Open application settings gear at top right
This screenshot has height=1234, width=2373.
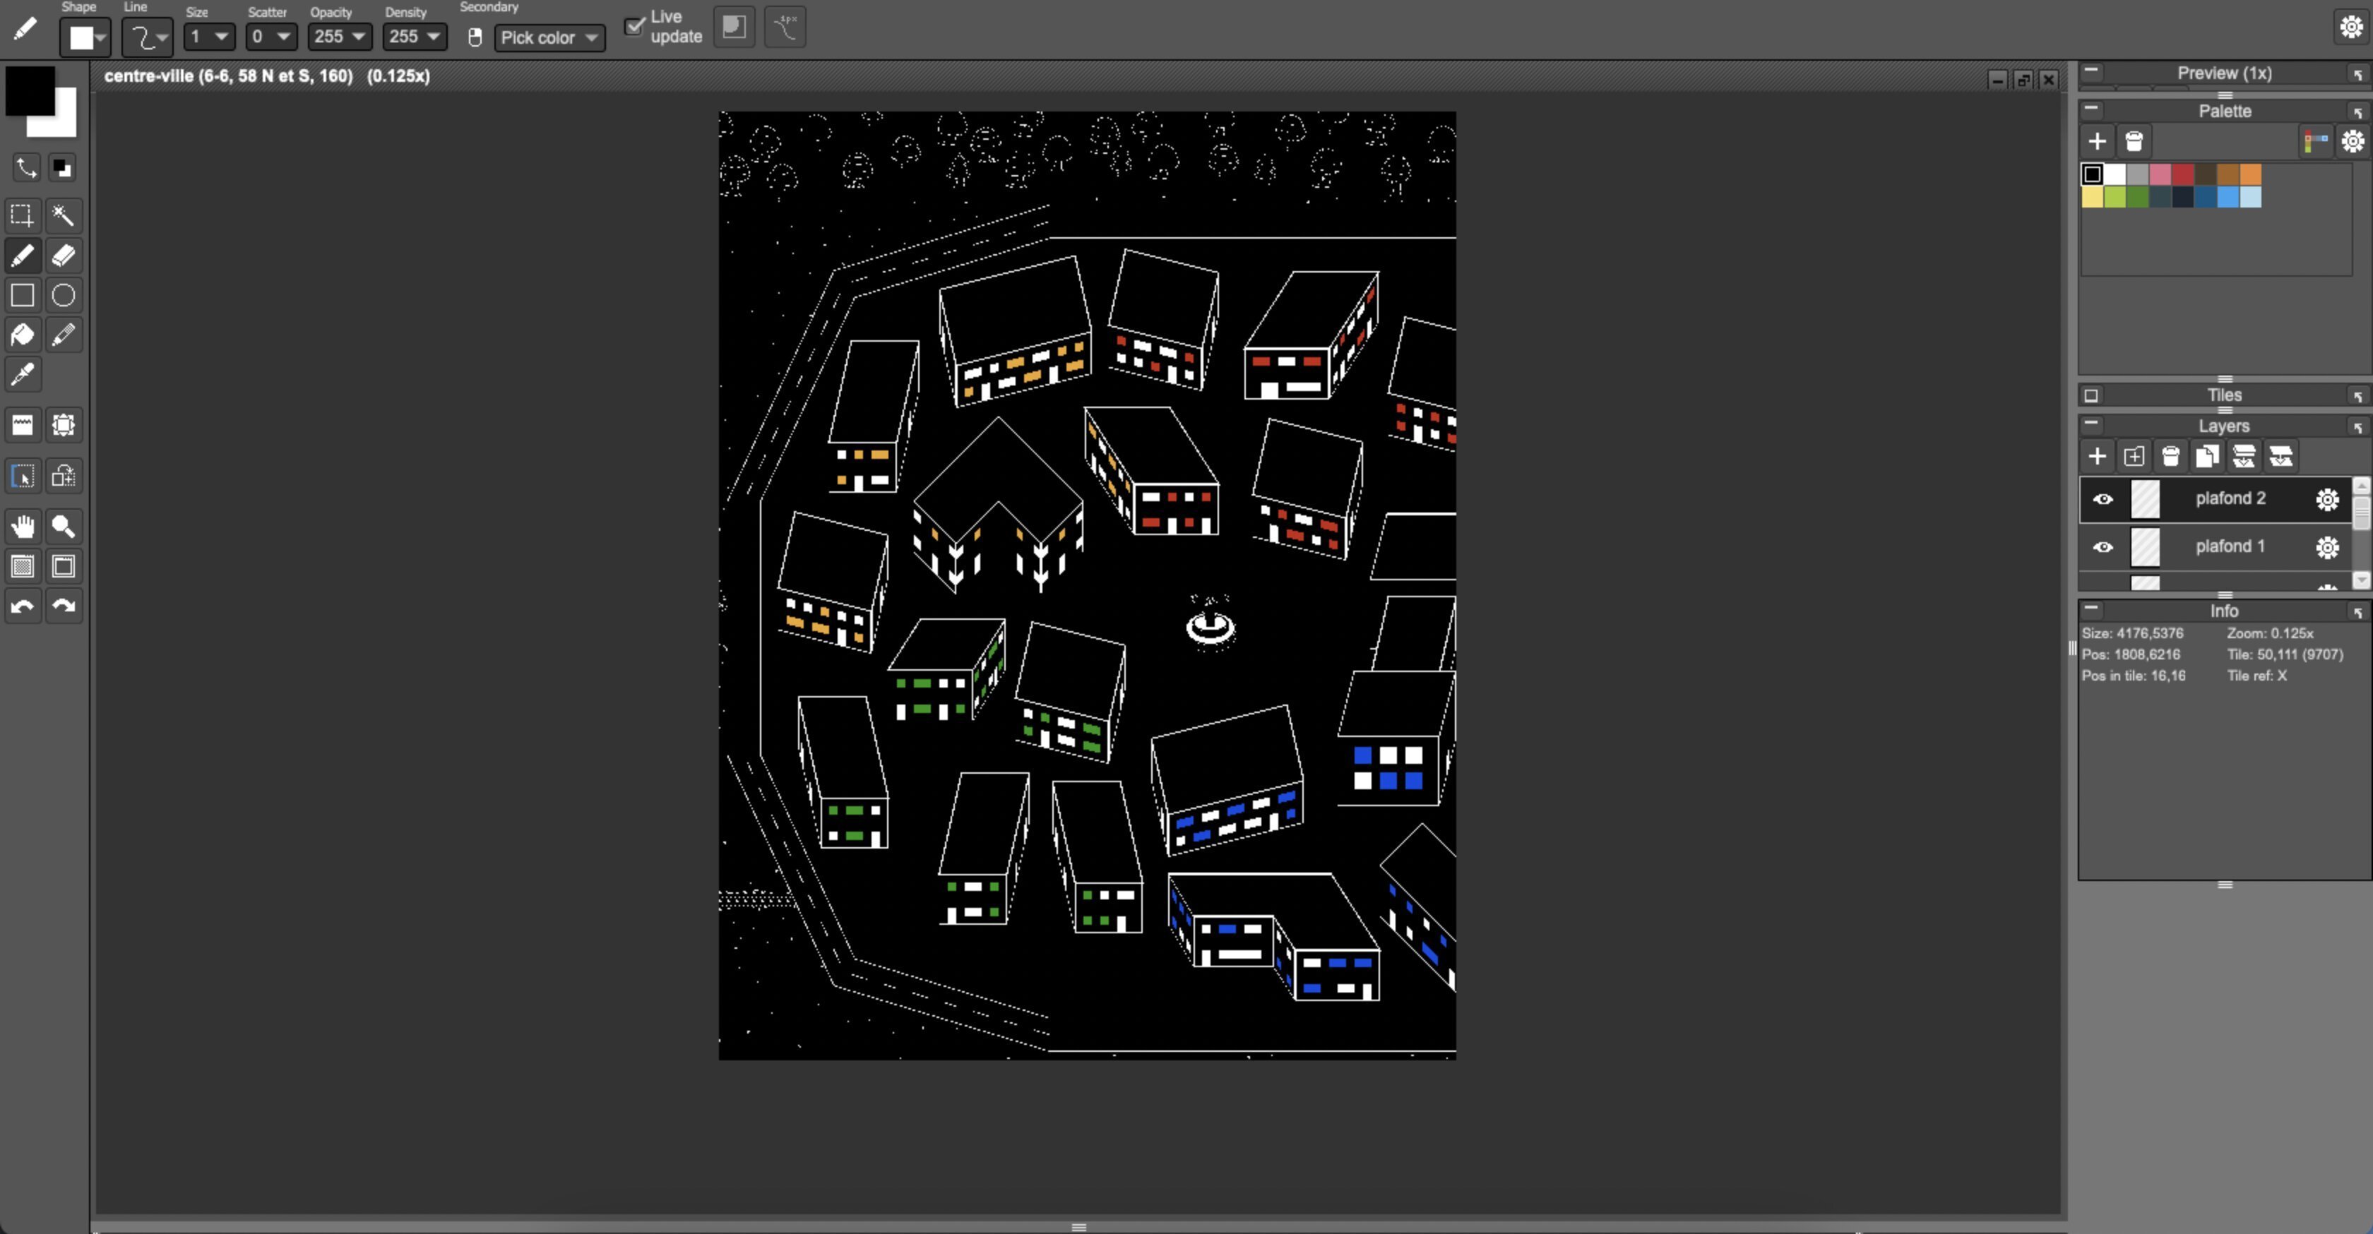2352,27
